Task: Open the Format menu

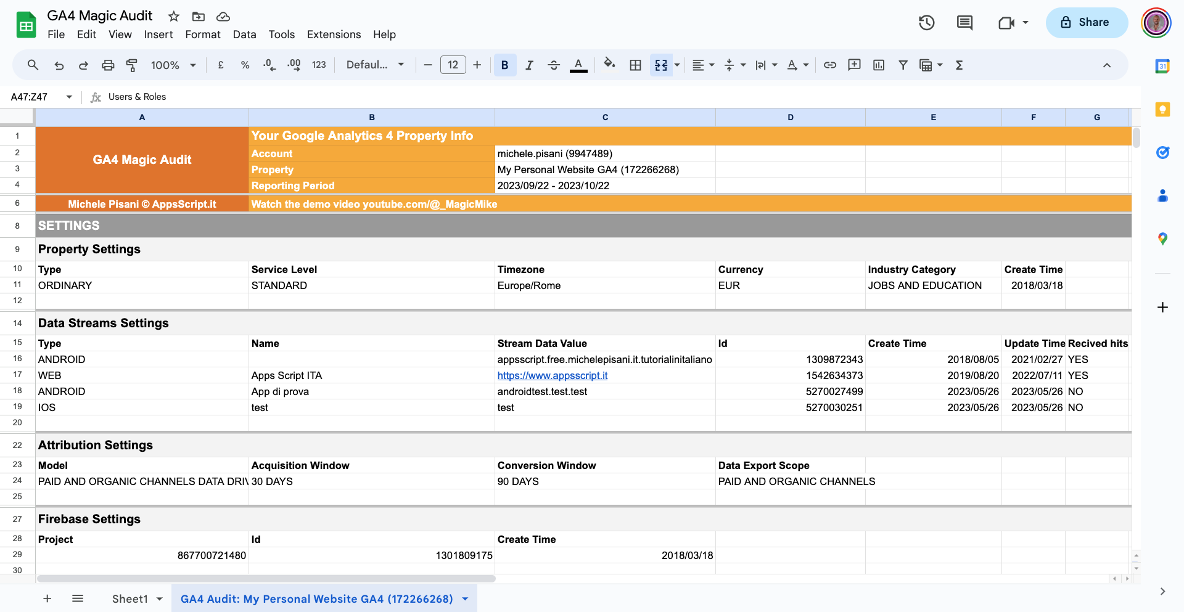Action: (203, 35)
